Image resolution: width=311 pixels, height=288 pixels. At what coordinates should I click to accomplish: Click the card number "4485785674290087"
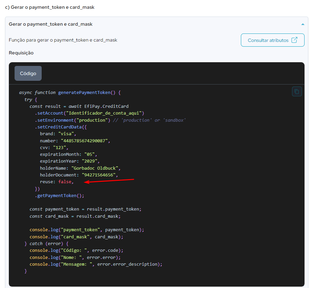(x=84, y=141)
